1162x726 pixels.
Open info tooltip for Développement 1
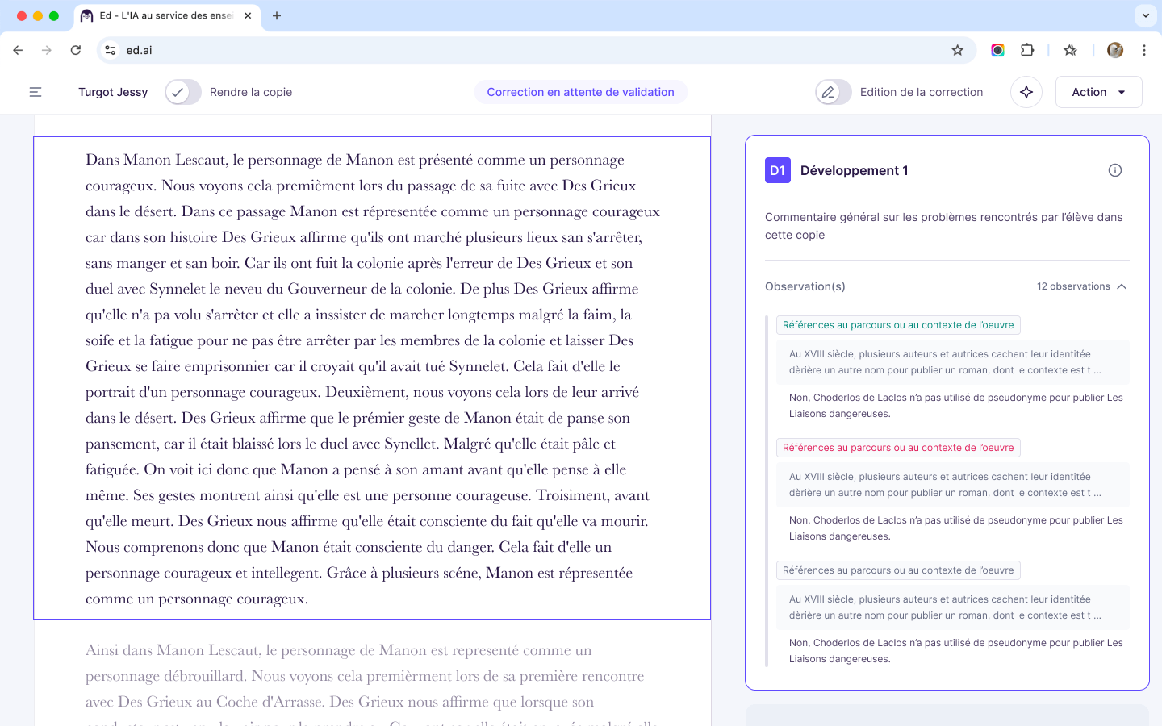click(1115, 170)
